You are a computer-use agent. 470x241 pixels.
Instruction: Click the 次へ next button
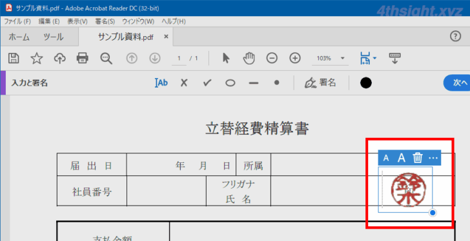[457, 83]
